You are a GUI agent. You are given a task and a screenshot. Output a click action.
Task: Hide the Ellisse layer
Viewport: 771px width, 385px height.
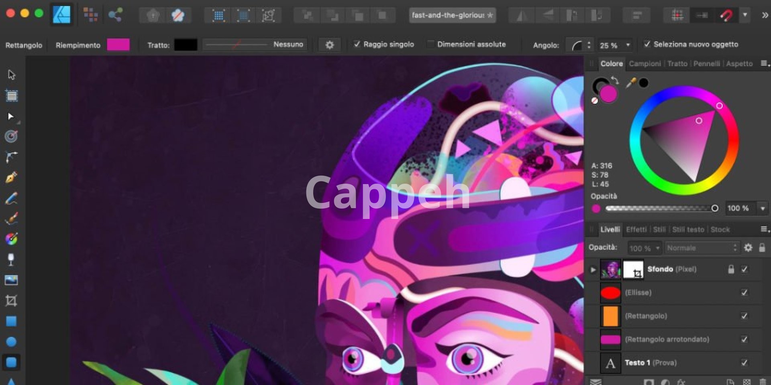point(744,292)
